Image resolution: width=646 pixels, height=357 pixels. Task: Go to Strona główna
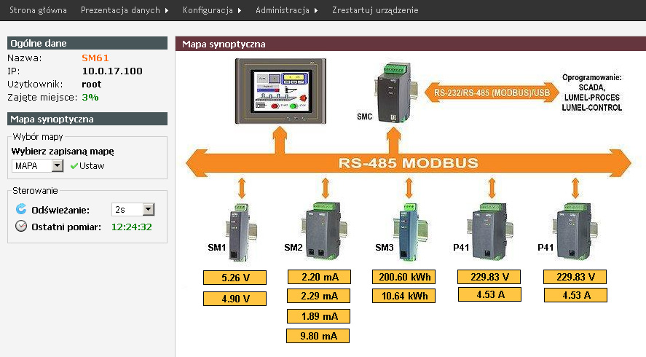click(38, 10)
